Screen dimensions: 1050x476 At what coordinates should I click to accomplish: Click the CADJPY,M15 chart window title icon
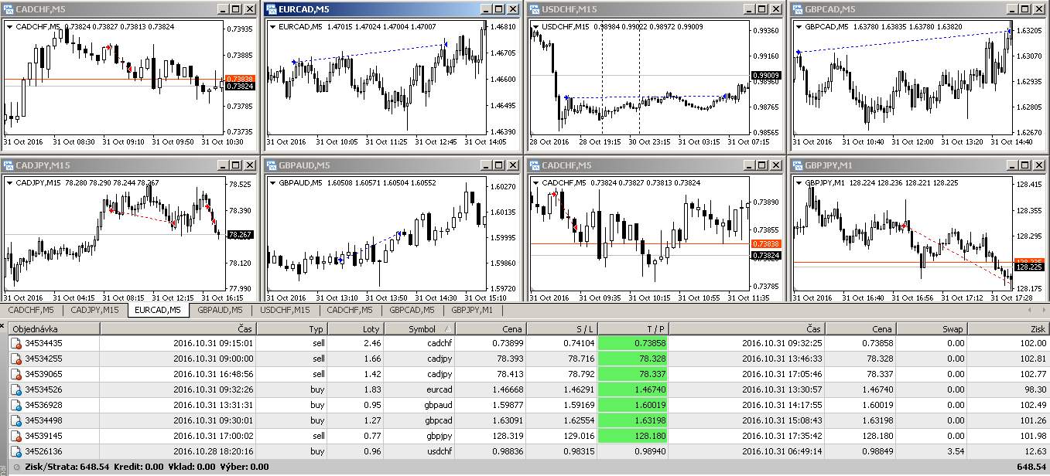tap(8, 165)
